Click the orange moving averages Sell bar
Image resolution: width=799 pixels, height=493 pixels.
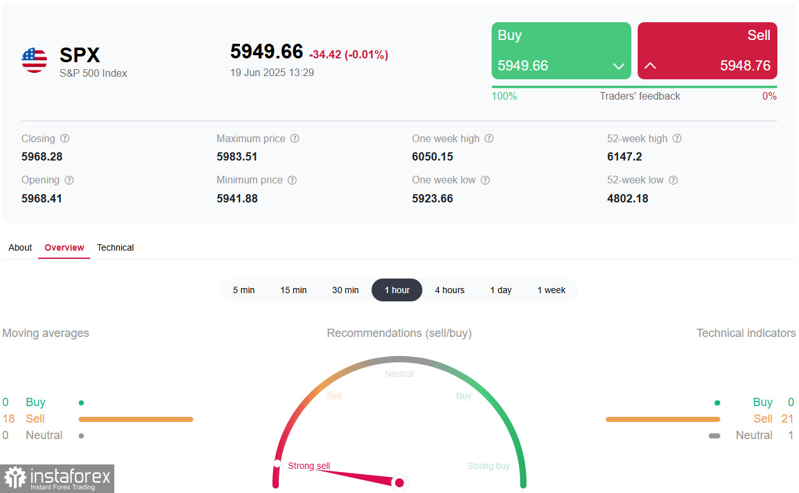tap(136, 419)
